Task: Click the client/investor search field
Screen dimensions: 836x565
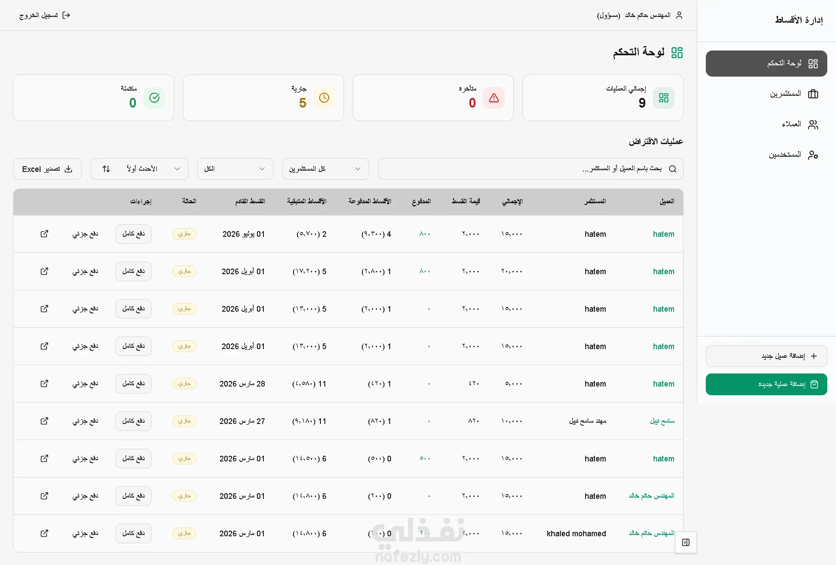Action: (522, 169)
